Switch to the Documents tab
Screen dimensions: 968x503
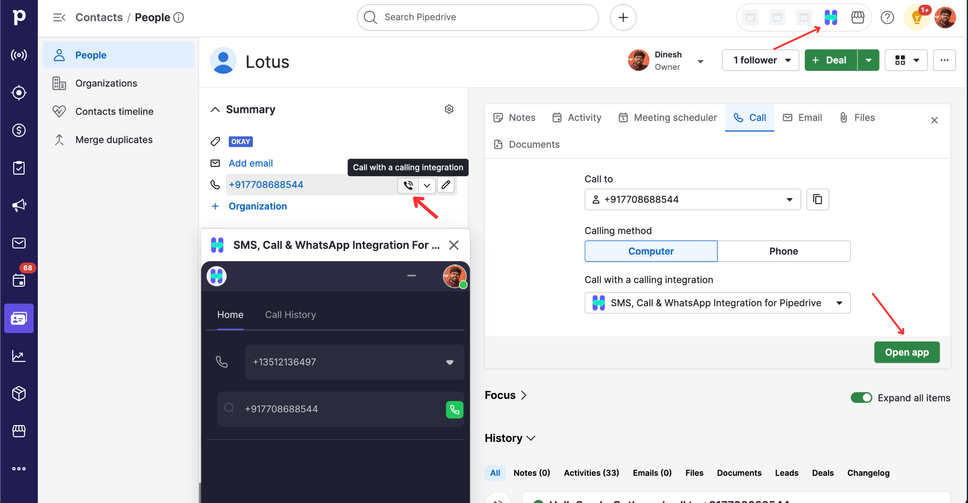click(x=526, y=145)
